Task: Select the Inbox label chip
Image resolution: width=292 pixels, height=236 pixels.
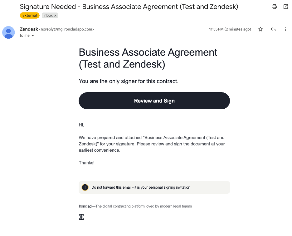Action: point(48,16)
